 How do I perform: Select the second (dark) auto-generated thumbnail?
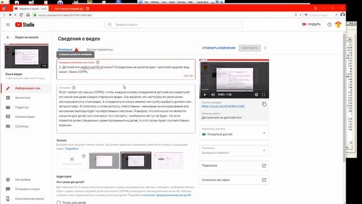136,160
